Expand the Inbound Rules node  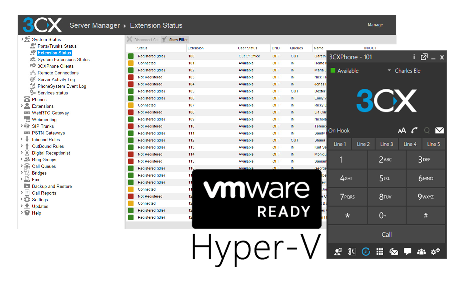pyautogui.click(x=22, y=139)
